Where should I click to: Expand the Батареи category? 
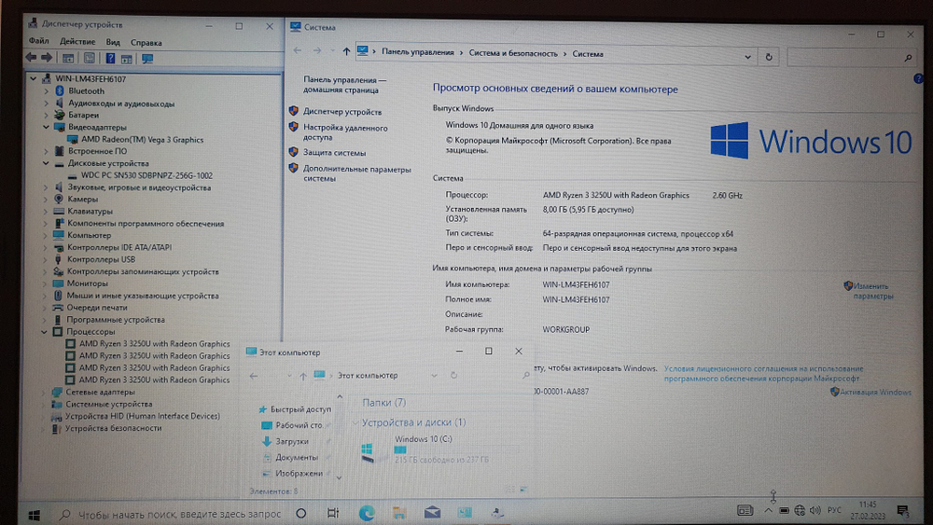click(x=46, y=116)
